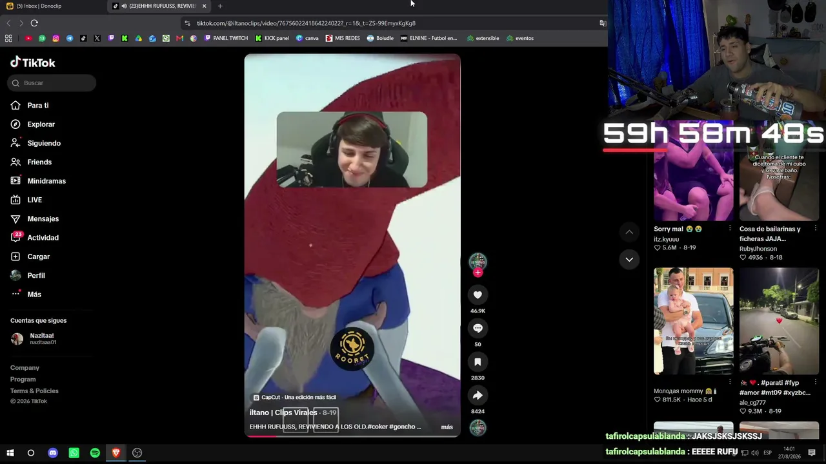Open the ale_cg777 author link
This screenshot has height=464, width=826.
752,403
